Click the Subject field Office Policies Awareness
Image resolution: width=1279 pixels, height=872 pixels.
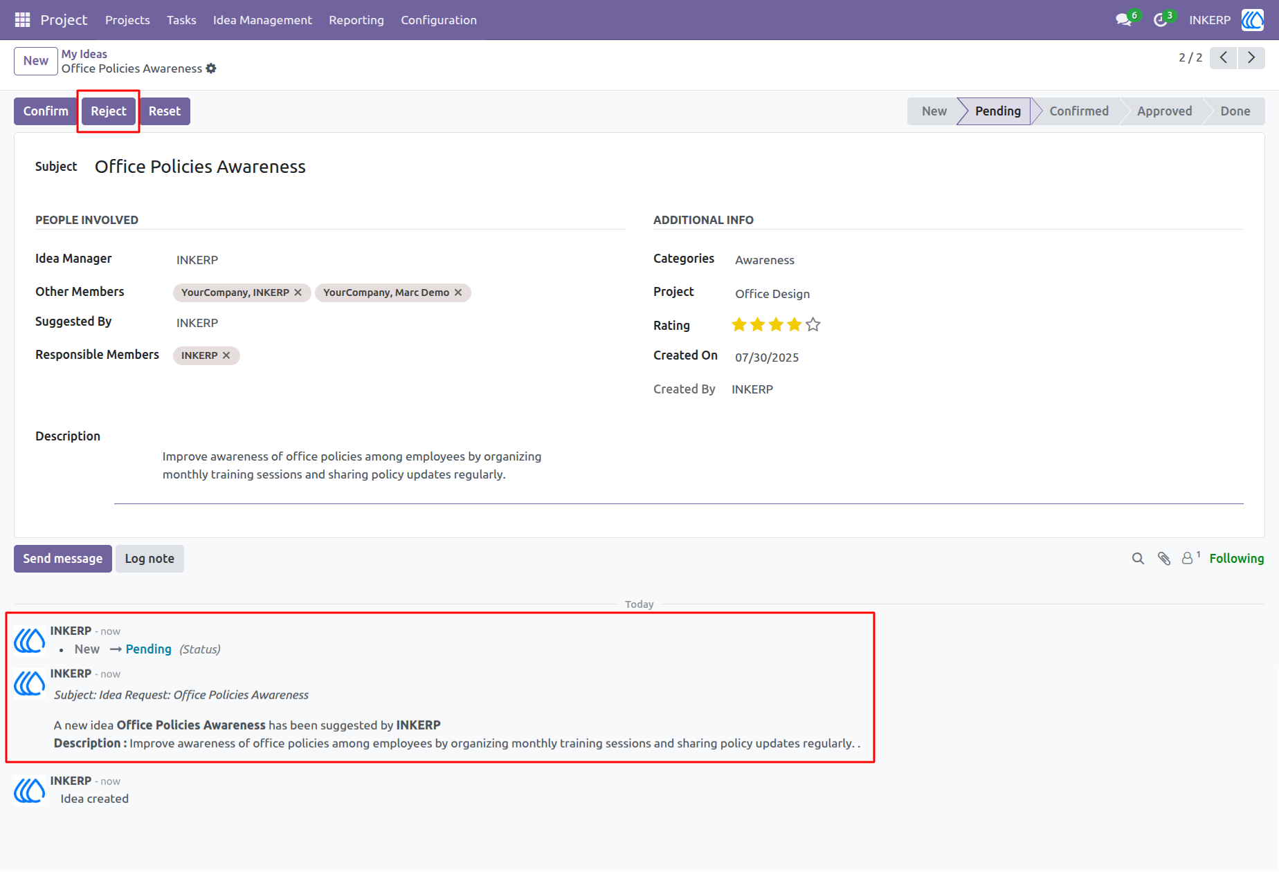[x=200, y=167]
